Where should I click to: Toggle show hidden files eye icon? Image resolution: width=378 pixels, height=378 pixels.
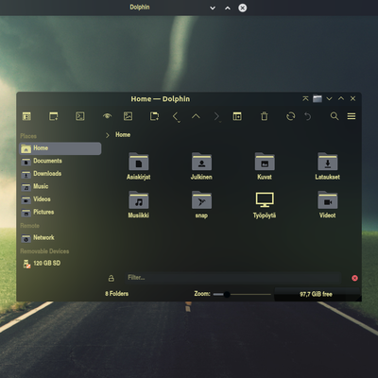[107, 116]
